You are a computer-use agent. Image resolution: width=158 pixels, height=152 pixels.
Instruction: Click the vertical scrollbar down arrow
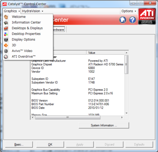126,113
